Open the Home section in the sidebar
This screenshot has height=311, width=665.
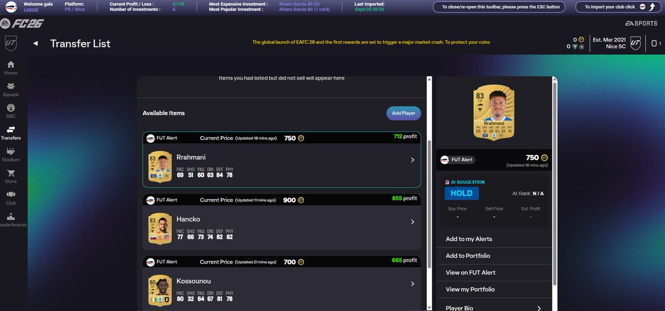(11, 68)
